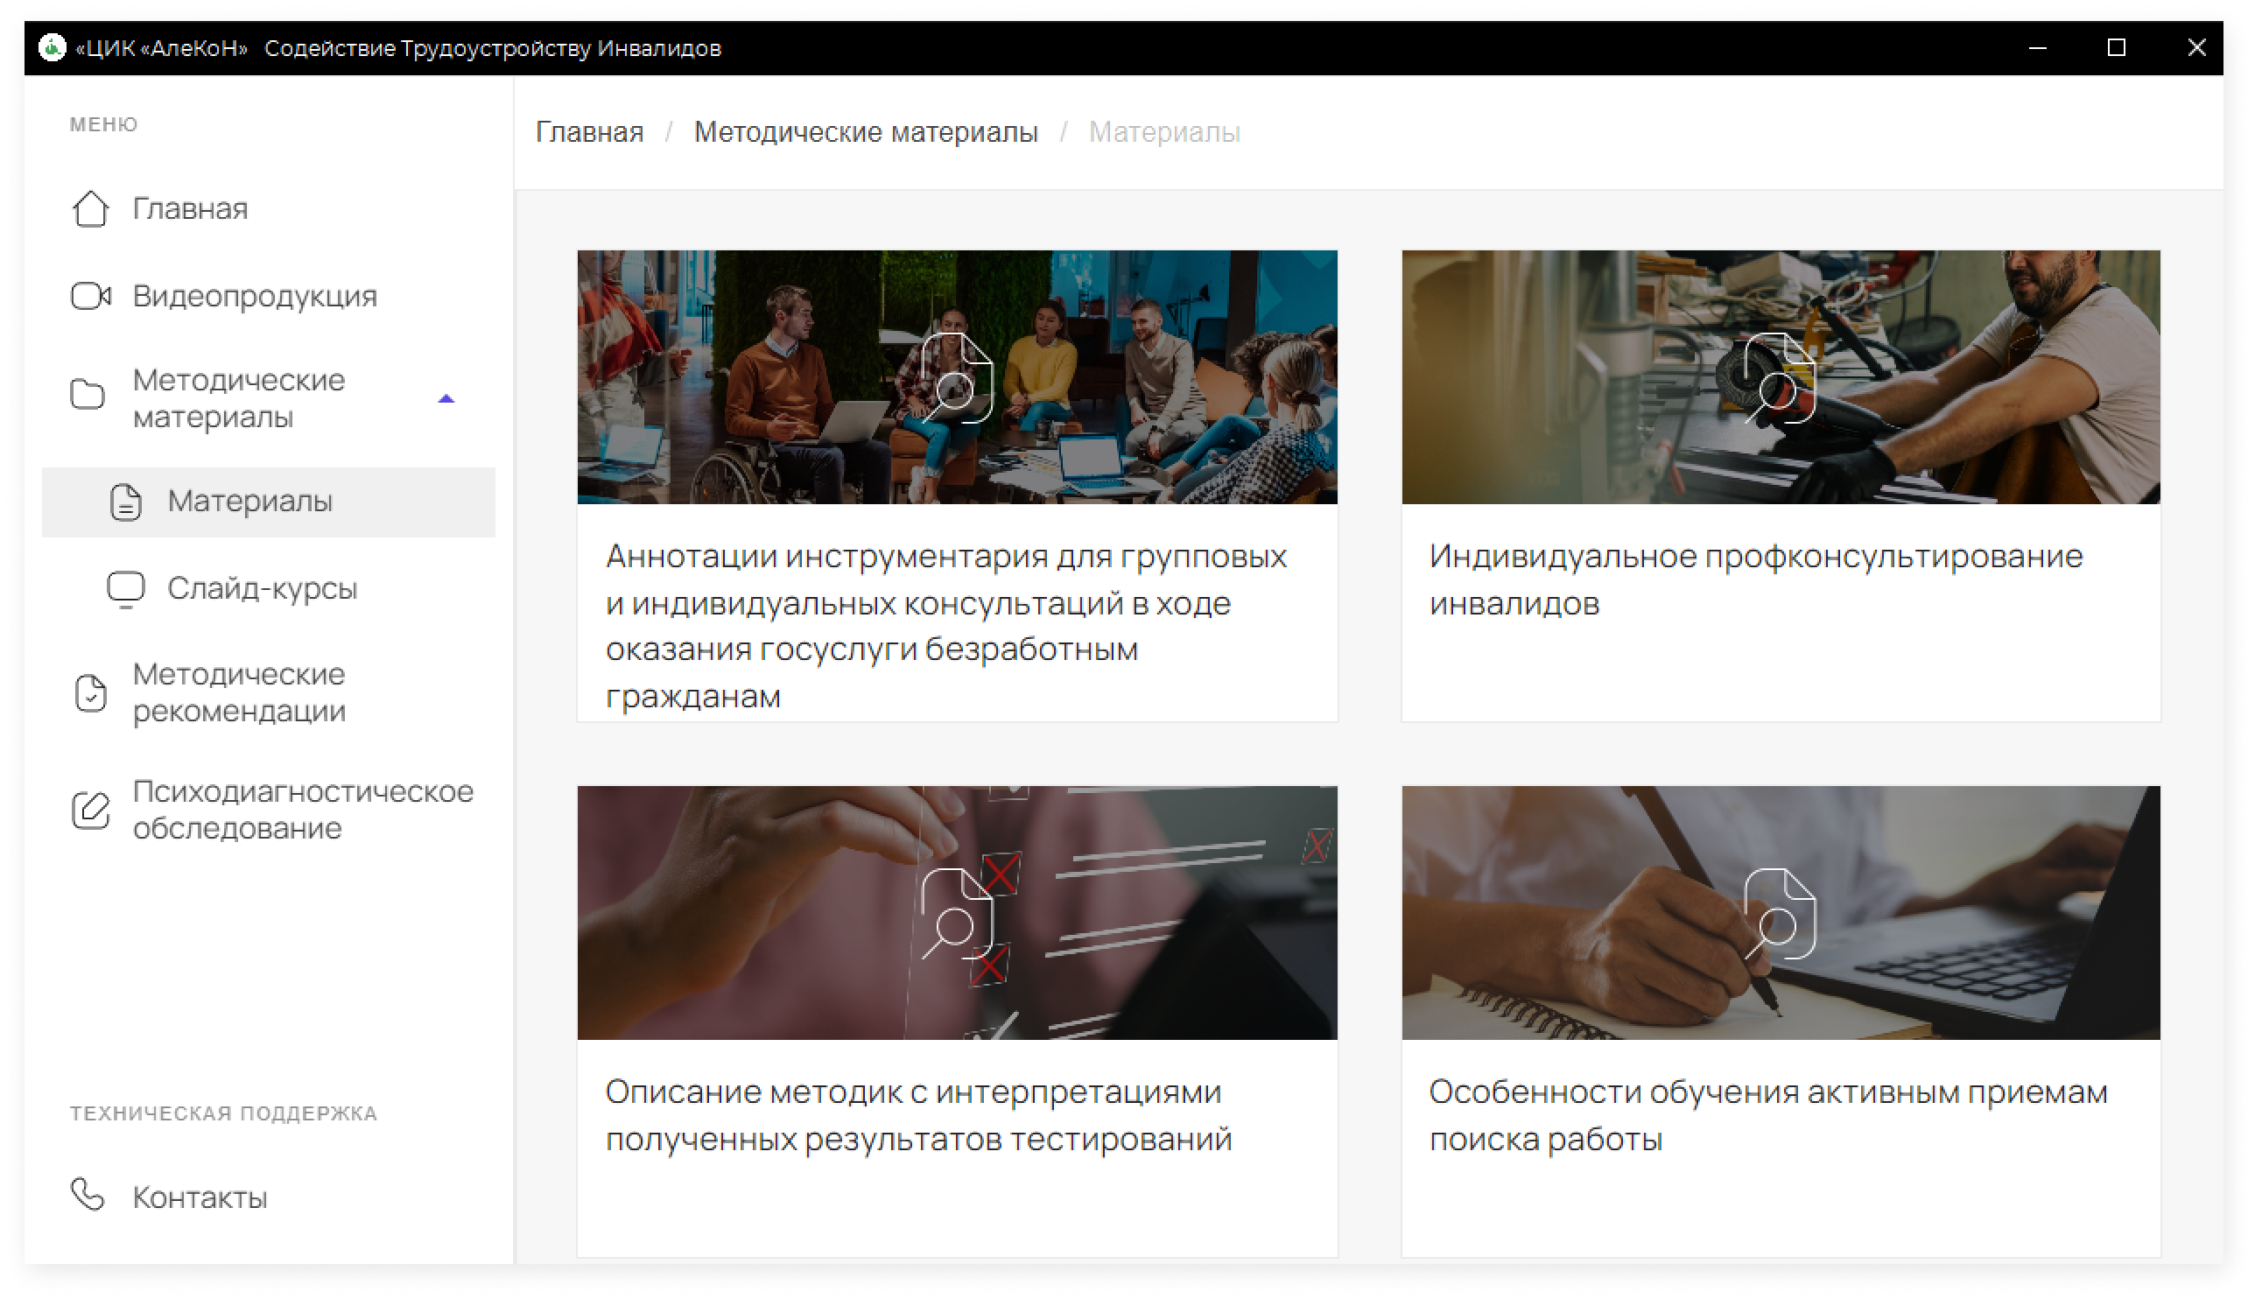Click the home icon beside Главная
The image size is (2255, 1299).
point(90,208)
